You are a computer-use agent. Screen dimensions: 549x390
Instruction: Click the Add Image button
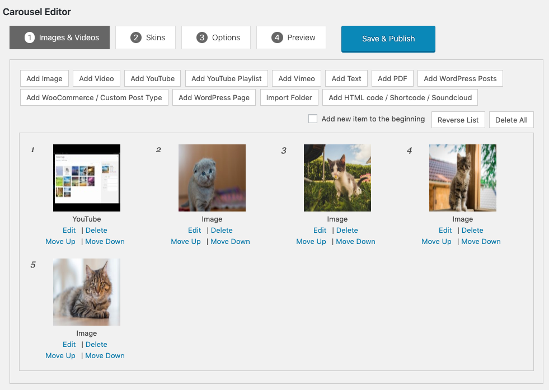click(45, 78)
